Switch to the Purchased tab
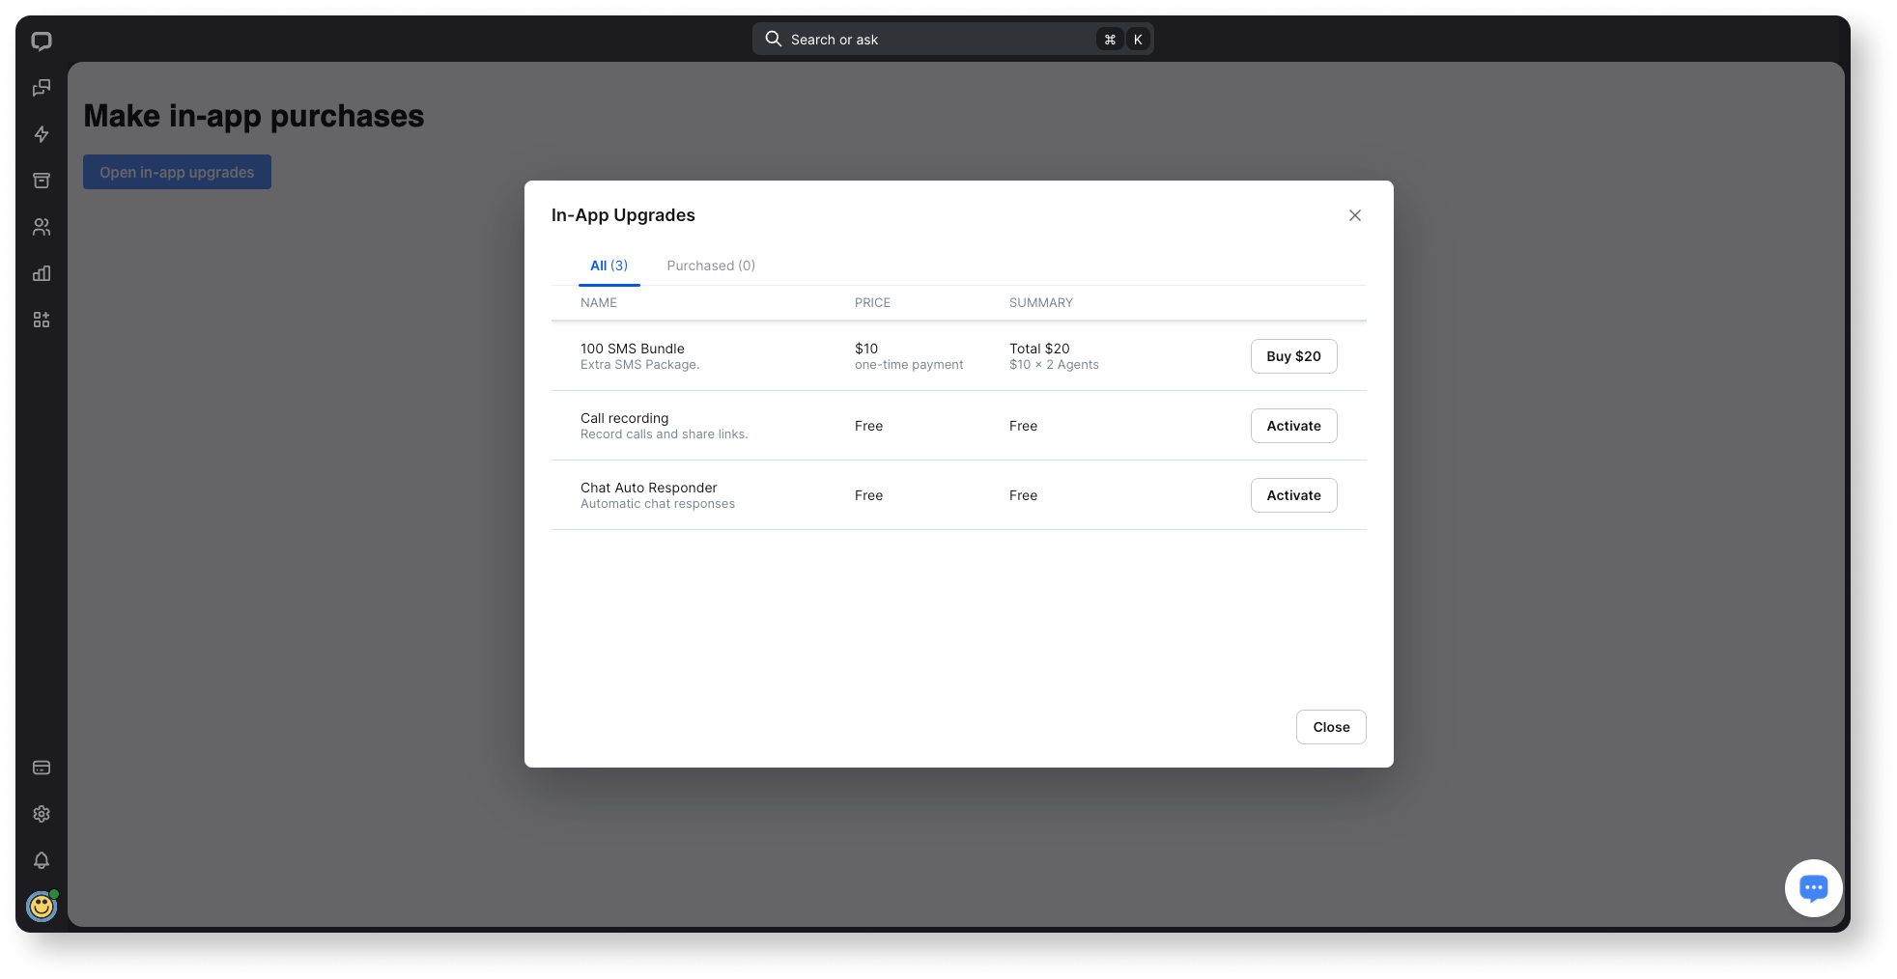Screen dimensions: 1897x979 coord(711,265)
